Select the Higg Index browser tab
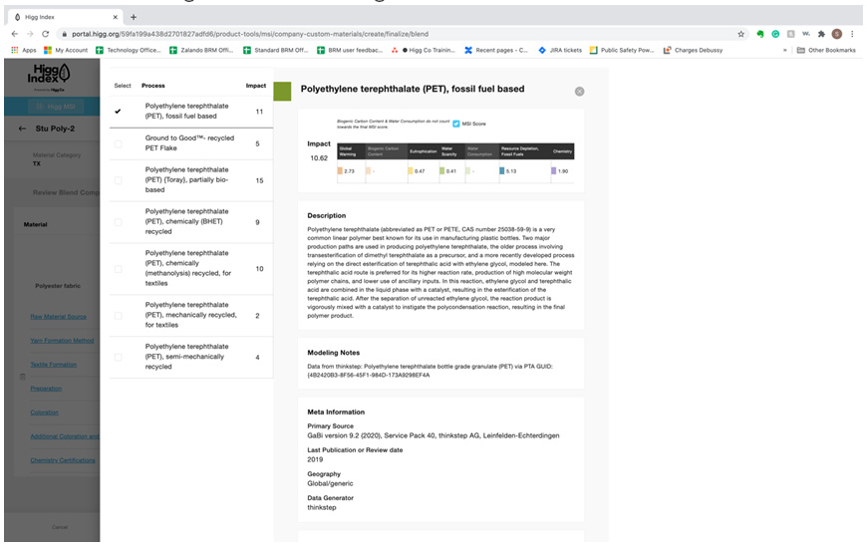The height and width of the screenshot is (548, 867). click(65, 17)
